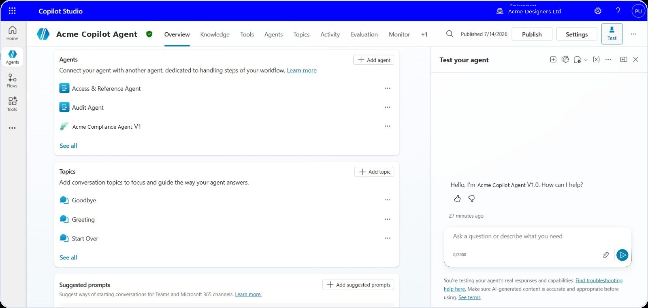The width and height of the screenshot is (648, 308).
Task: Switch to the Evaluation tab
Action: 364,34
